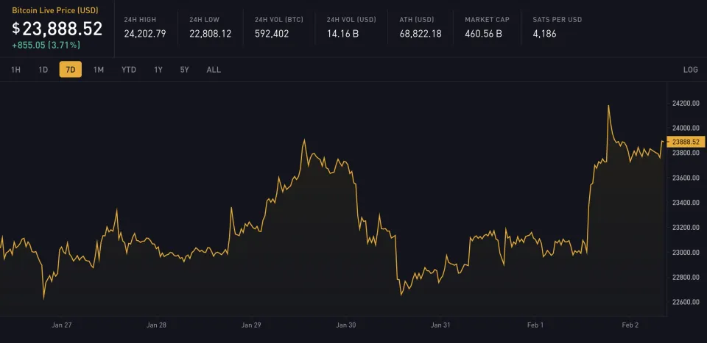Image resolution: width=707 pixels, height=343 pixels.
Task: Click the SATS PER USD stat
Action: coord(557,26)
